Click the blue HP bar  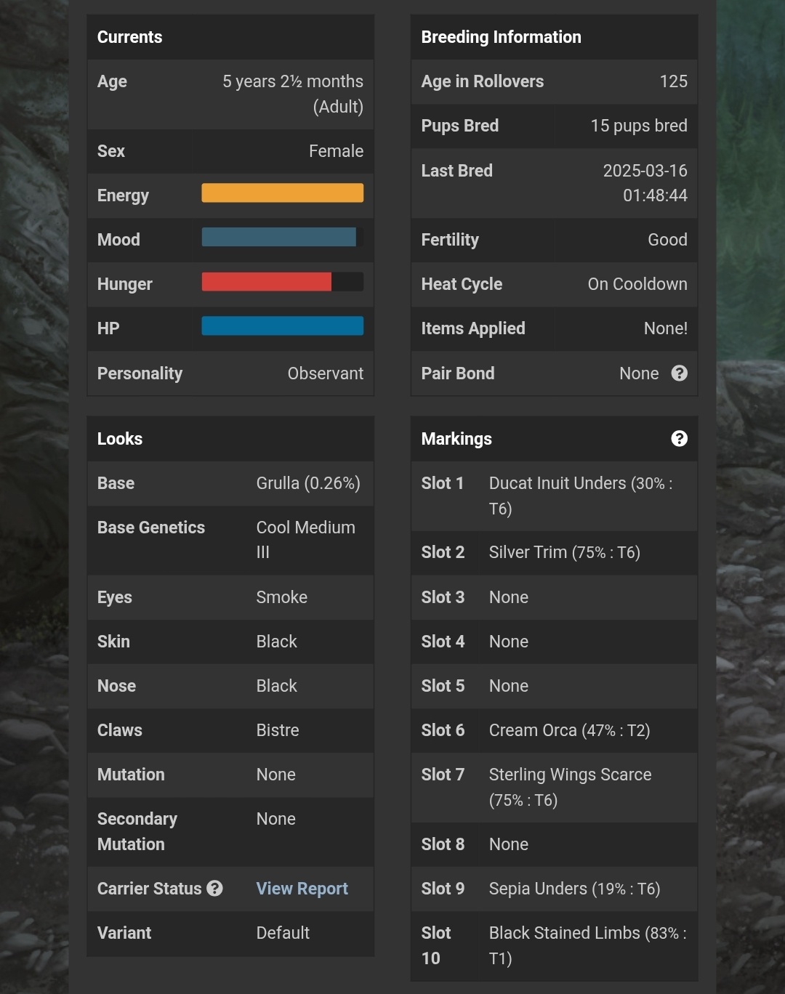[282, 326]
